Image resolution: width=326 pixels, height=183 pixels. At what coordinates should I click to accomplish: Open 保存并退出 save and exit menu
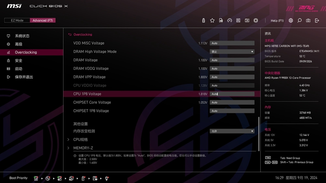(24, 77)
